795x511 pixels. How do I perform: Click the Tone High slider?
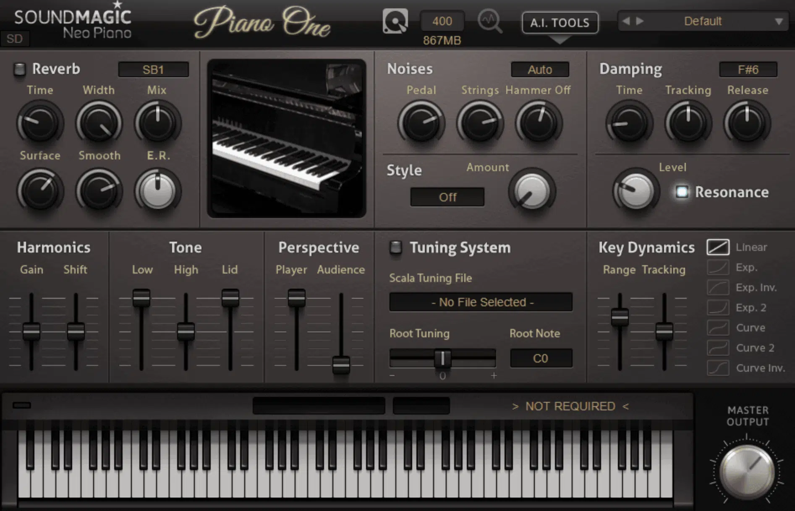point(186,331)
